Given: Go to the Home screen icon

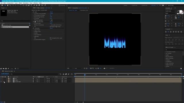Looking at the screenshot, I should tap(2, 5).
